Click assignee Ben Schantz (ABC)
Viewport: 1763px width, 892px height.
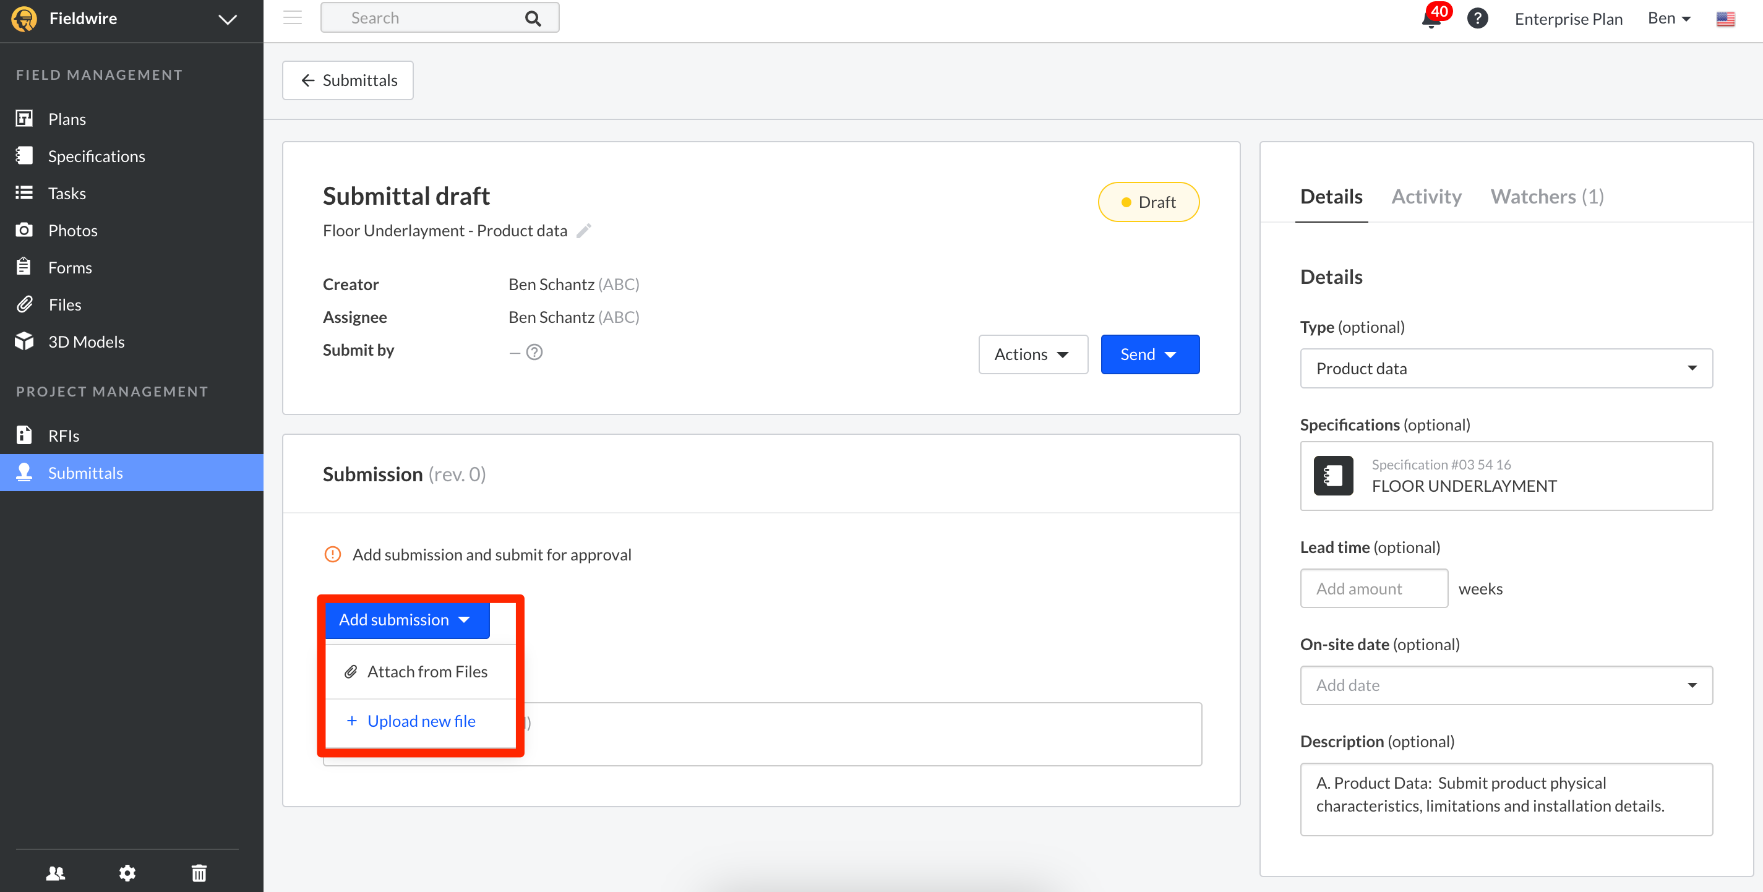[x=573, y=317]
